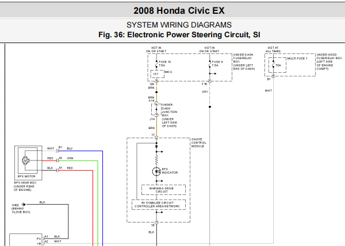Image resolution: width=345 pixels, height=246 pixels.
Task: Click the "RED" label right of A1
Action: [70, 168]
